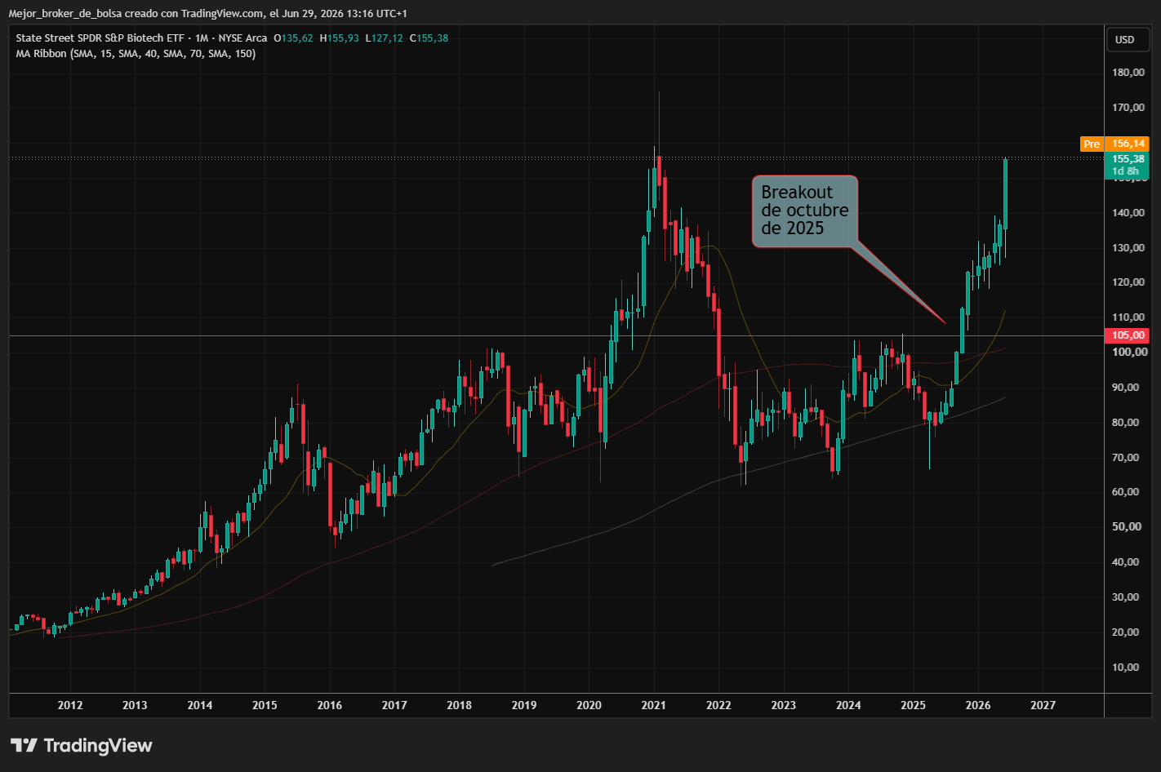Image resolution: width=1161 pixels, height=772 pixels.
Task: Click the 140,00 price axis label
Action: 1129,213
